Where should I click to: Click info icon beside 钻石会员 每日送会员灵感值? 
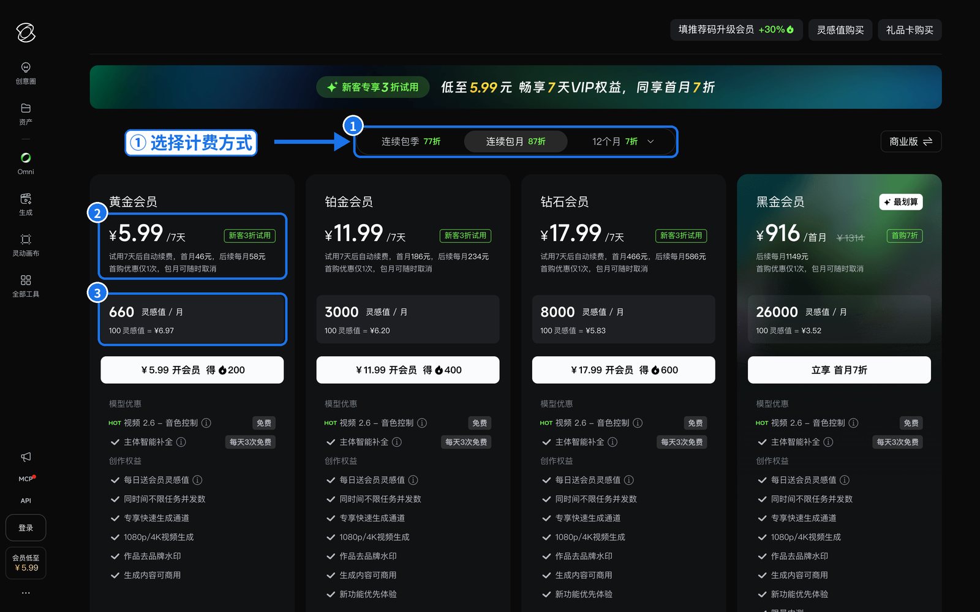tap(629, 480)
